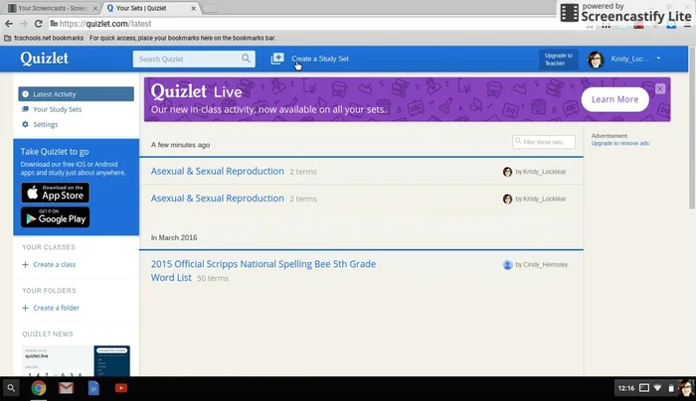Close the Quizlet Live banner

click(x=658, y=89)
